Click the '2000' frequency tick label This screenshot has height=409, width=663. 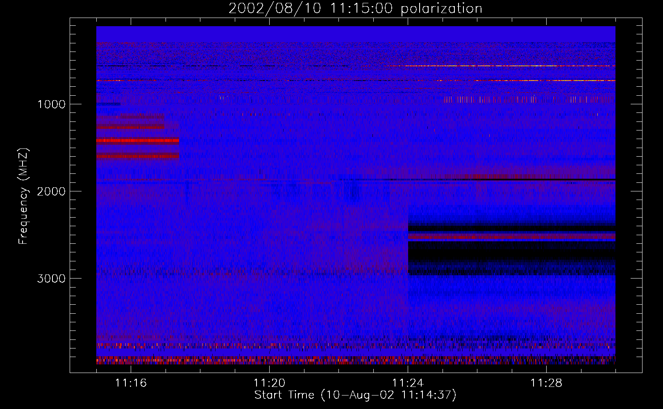51,191
